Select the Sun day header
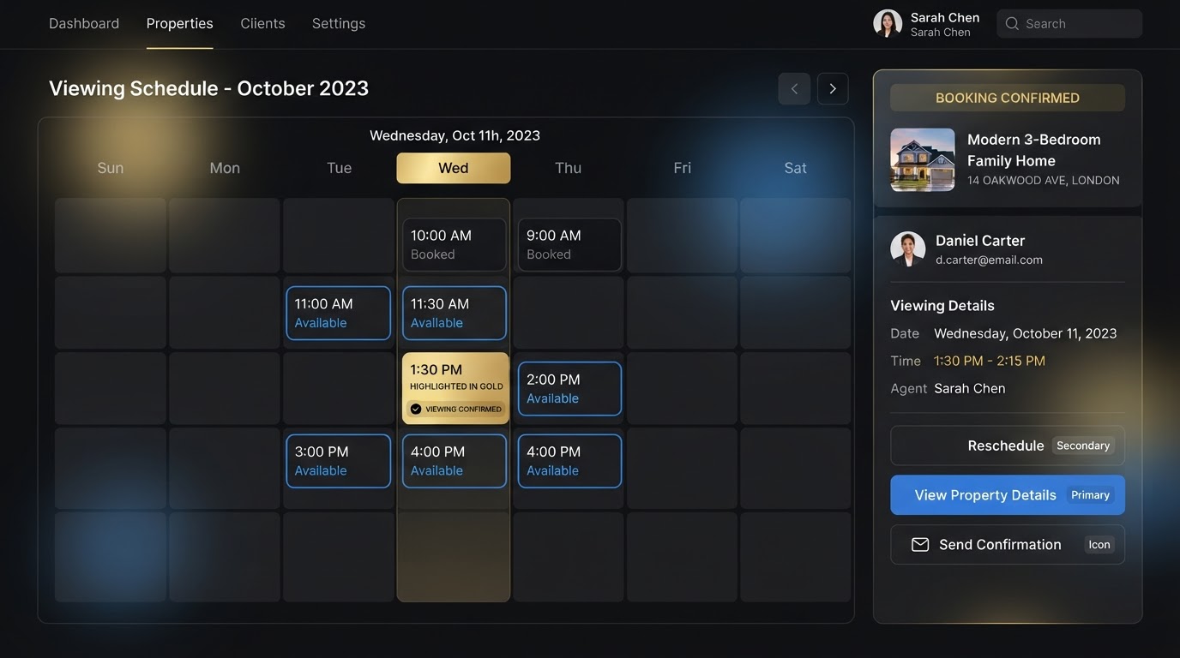The height and width of the screenshot is (658, 1180). click(x=111, y=168)
